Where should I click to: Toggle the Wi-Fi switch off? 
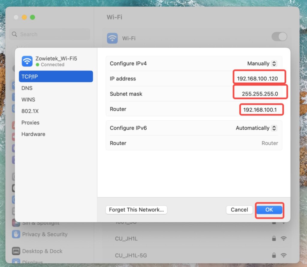click(x=279, y=37)
